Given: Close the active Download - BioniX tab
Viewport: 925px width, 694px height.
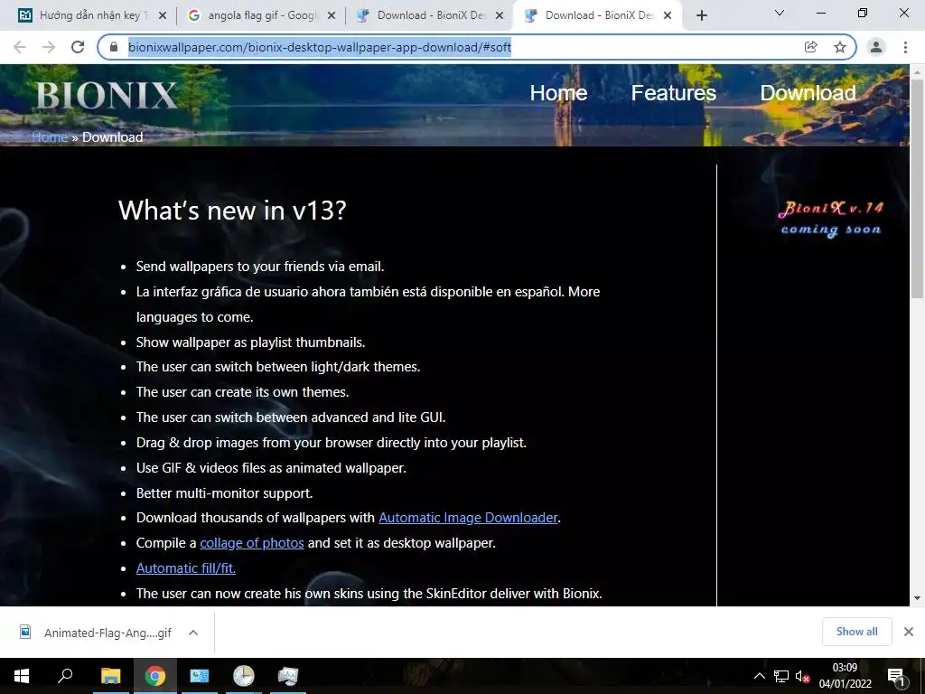Looking at the screenshot, I should point(668,15).
